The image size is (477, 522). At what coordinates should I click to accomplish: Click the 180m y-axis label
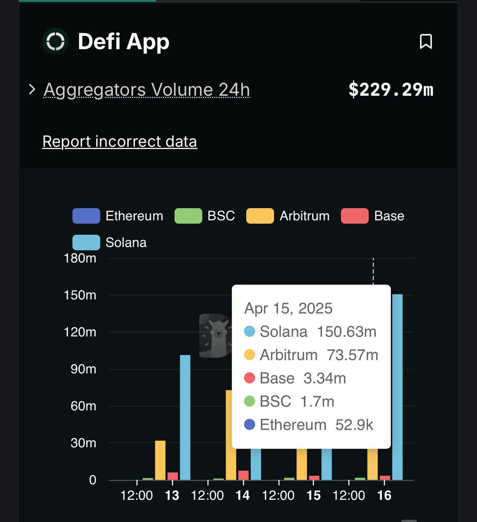(x=80, y=258)
